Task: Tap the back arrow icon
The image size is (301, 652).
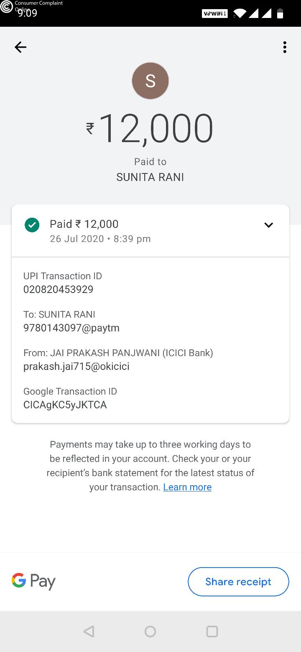Action: click(20, 47)
